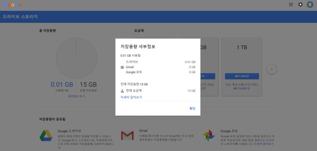
Task: Click the 현재 요금제 label
Action: [134, 91]
